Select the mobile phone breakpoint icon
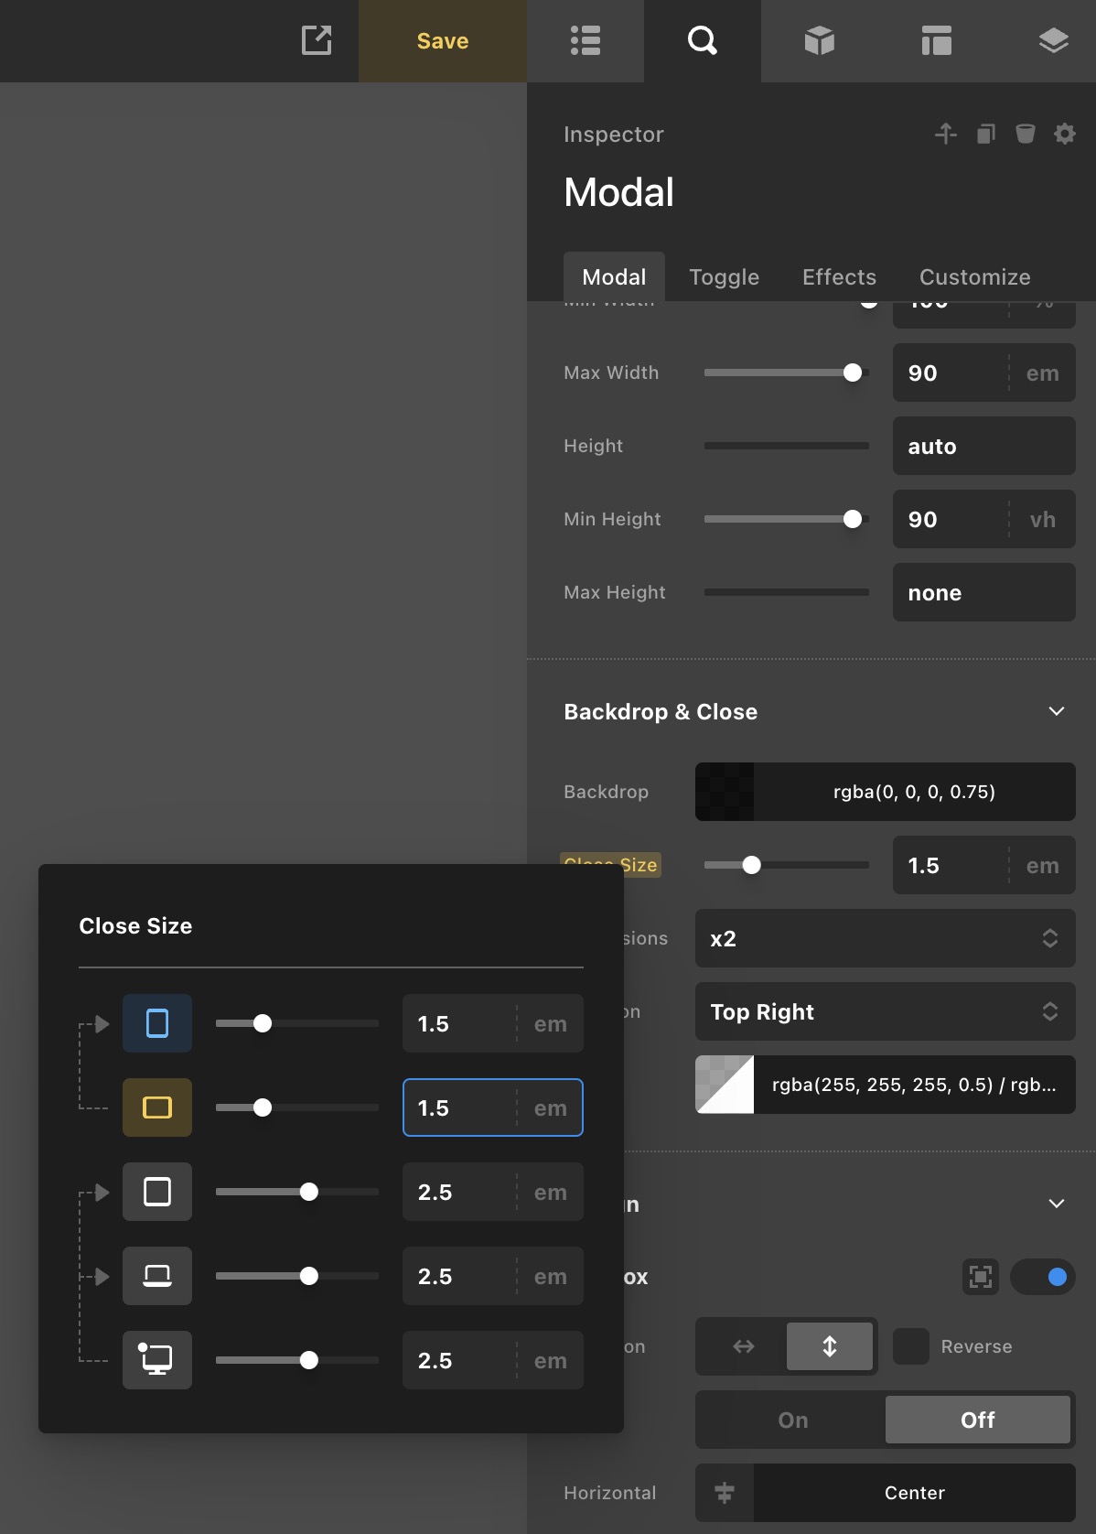This screenshot has width=1096, height=1534. (x=157, y=1023)
